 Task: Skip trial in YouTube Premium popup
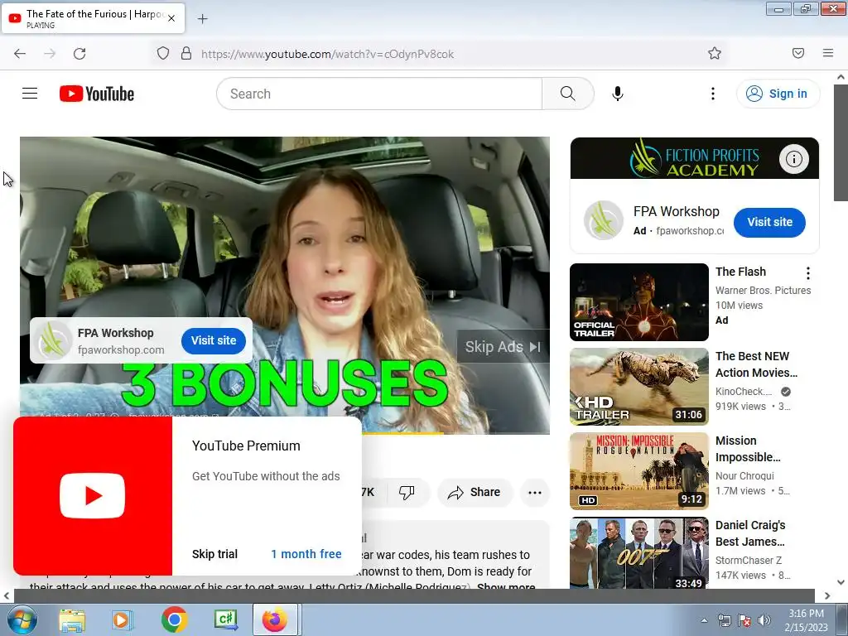click(214, 554)
